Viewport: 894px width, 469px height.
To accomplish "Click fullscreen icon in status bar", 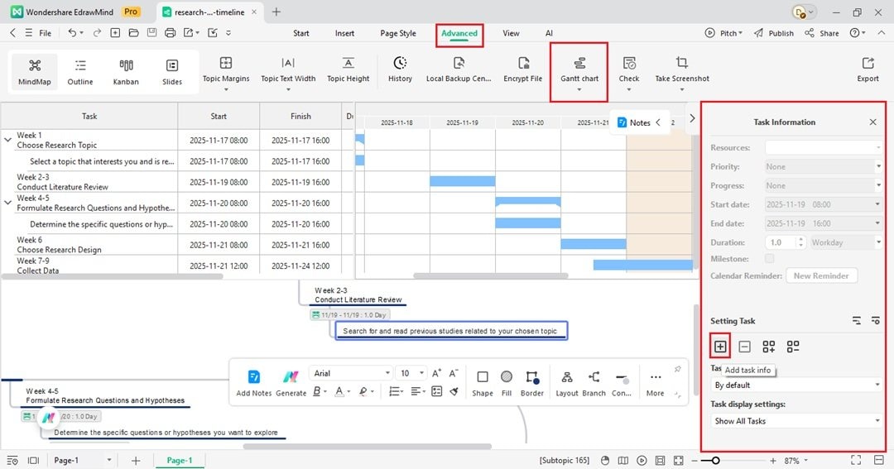I will point(856,460).
